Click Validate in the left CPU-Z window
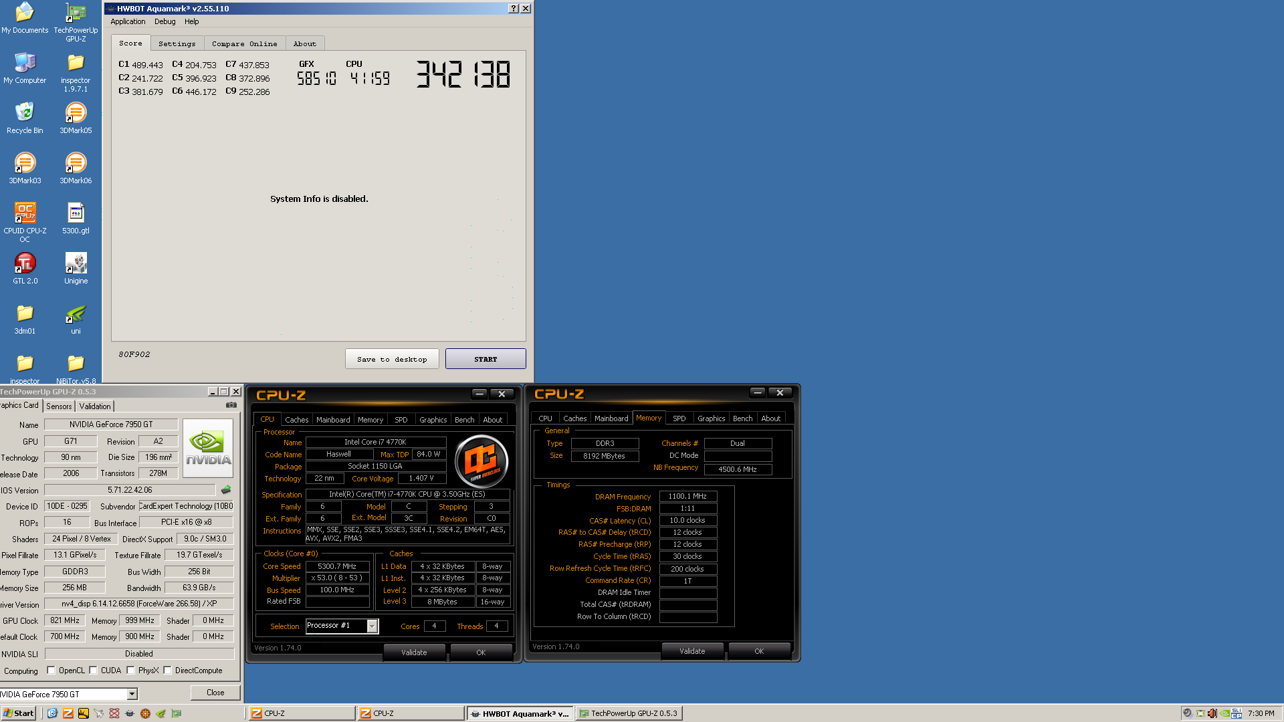This screenshot has width=1284, height=722. (x=414, y=652)
